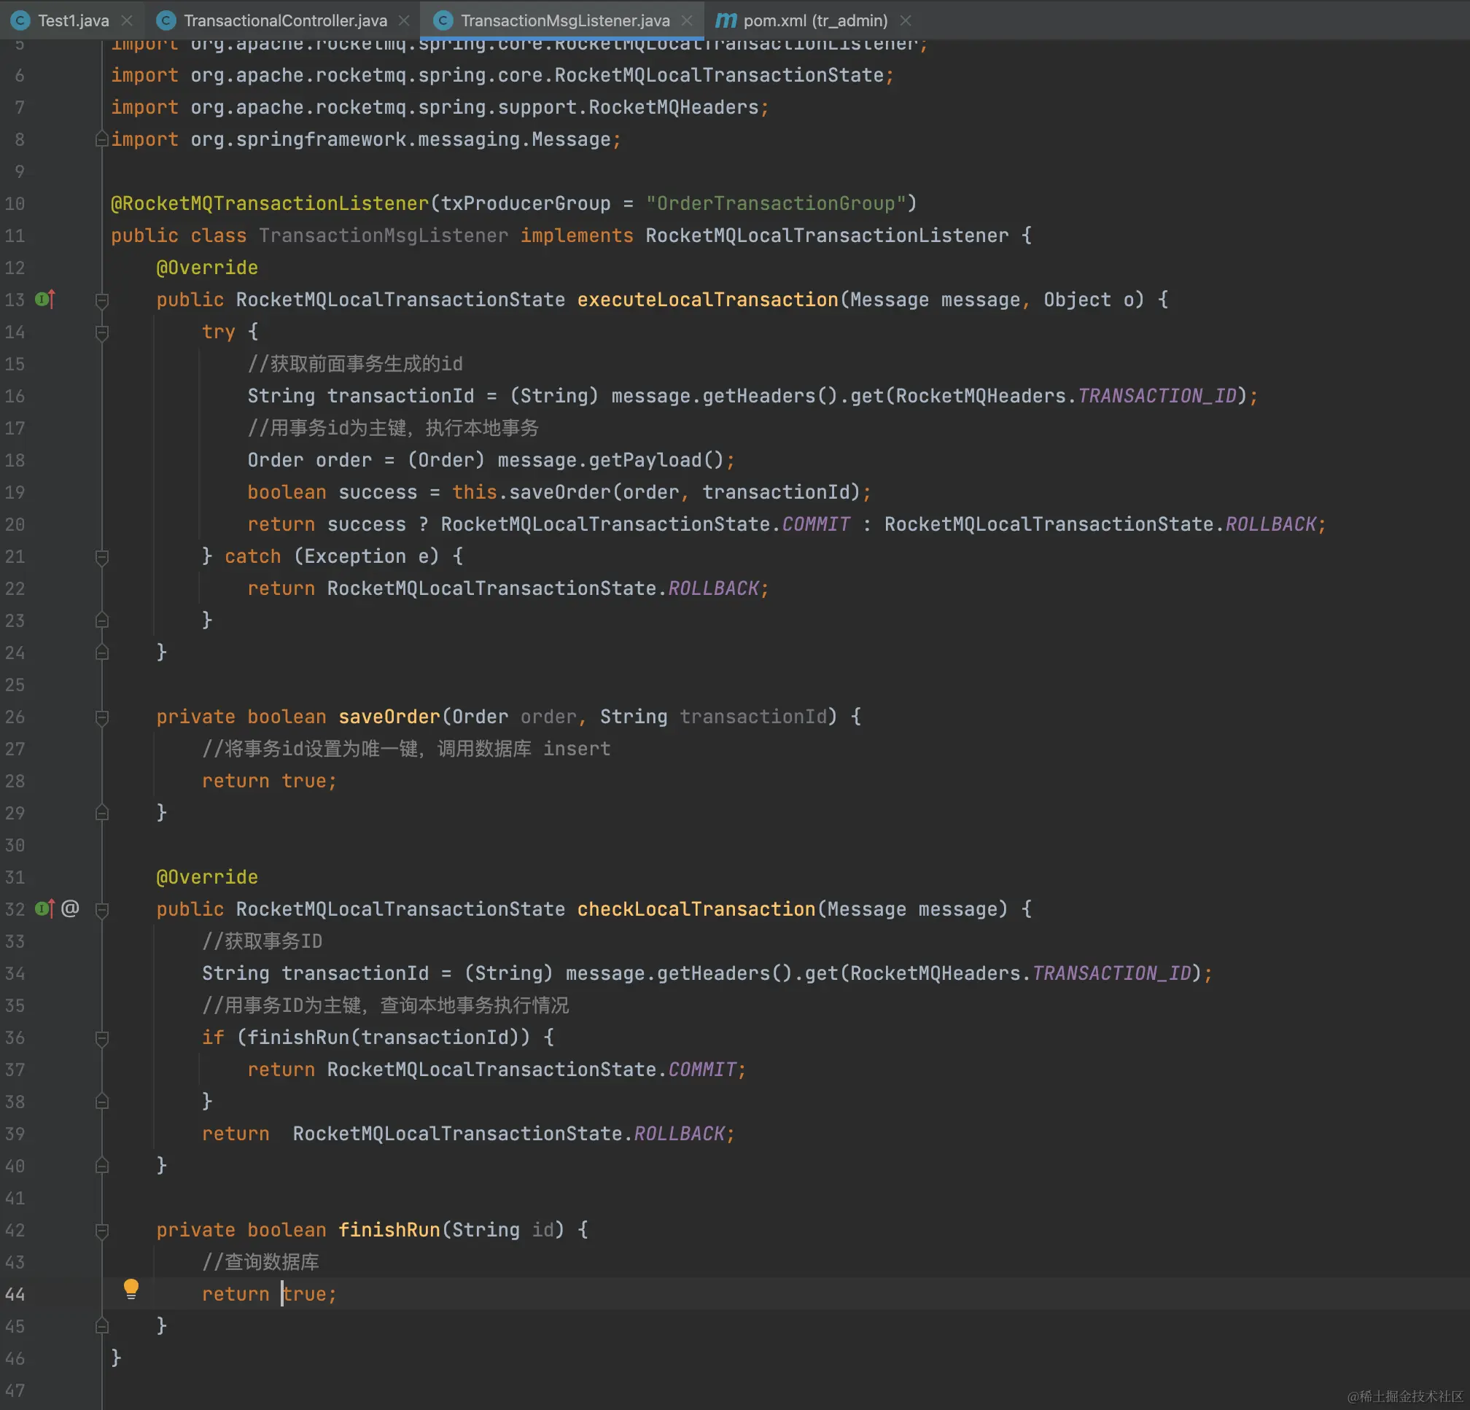1470x1410 pixels.
Task: Fold the if finishRun block marker
Action: tap(102, 1038)
